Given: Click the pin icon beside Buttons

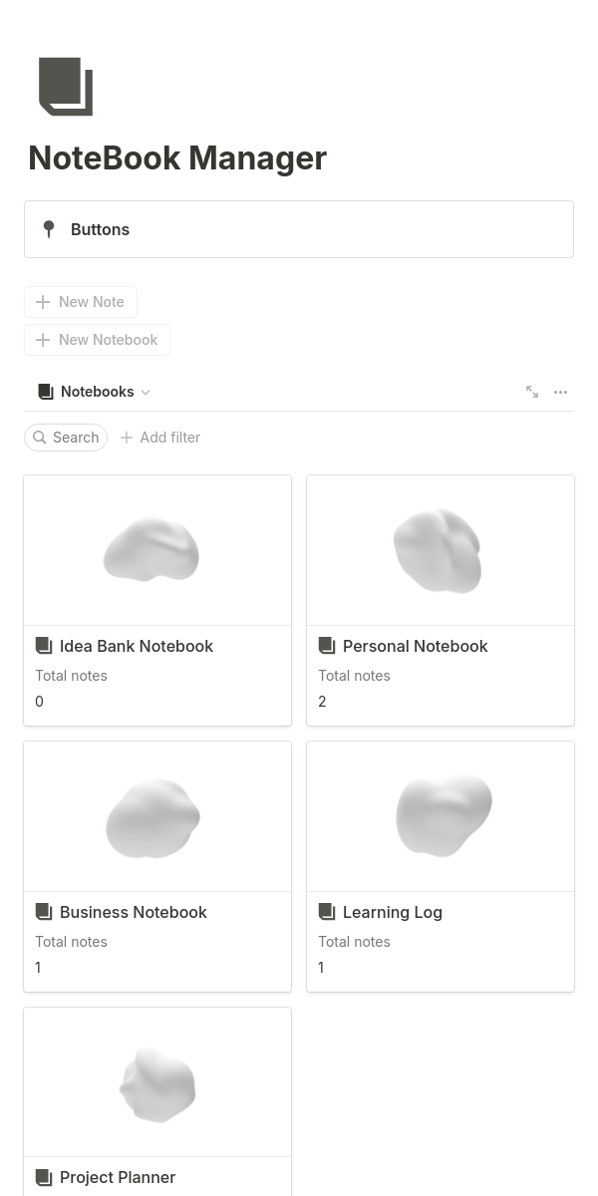Looking at the screenshot, I should coord(49,229).
